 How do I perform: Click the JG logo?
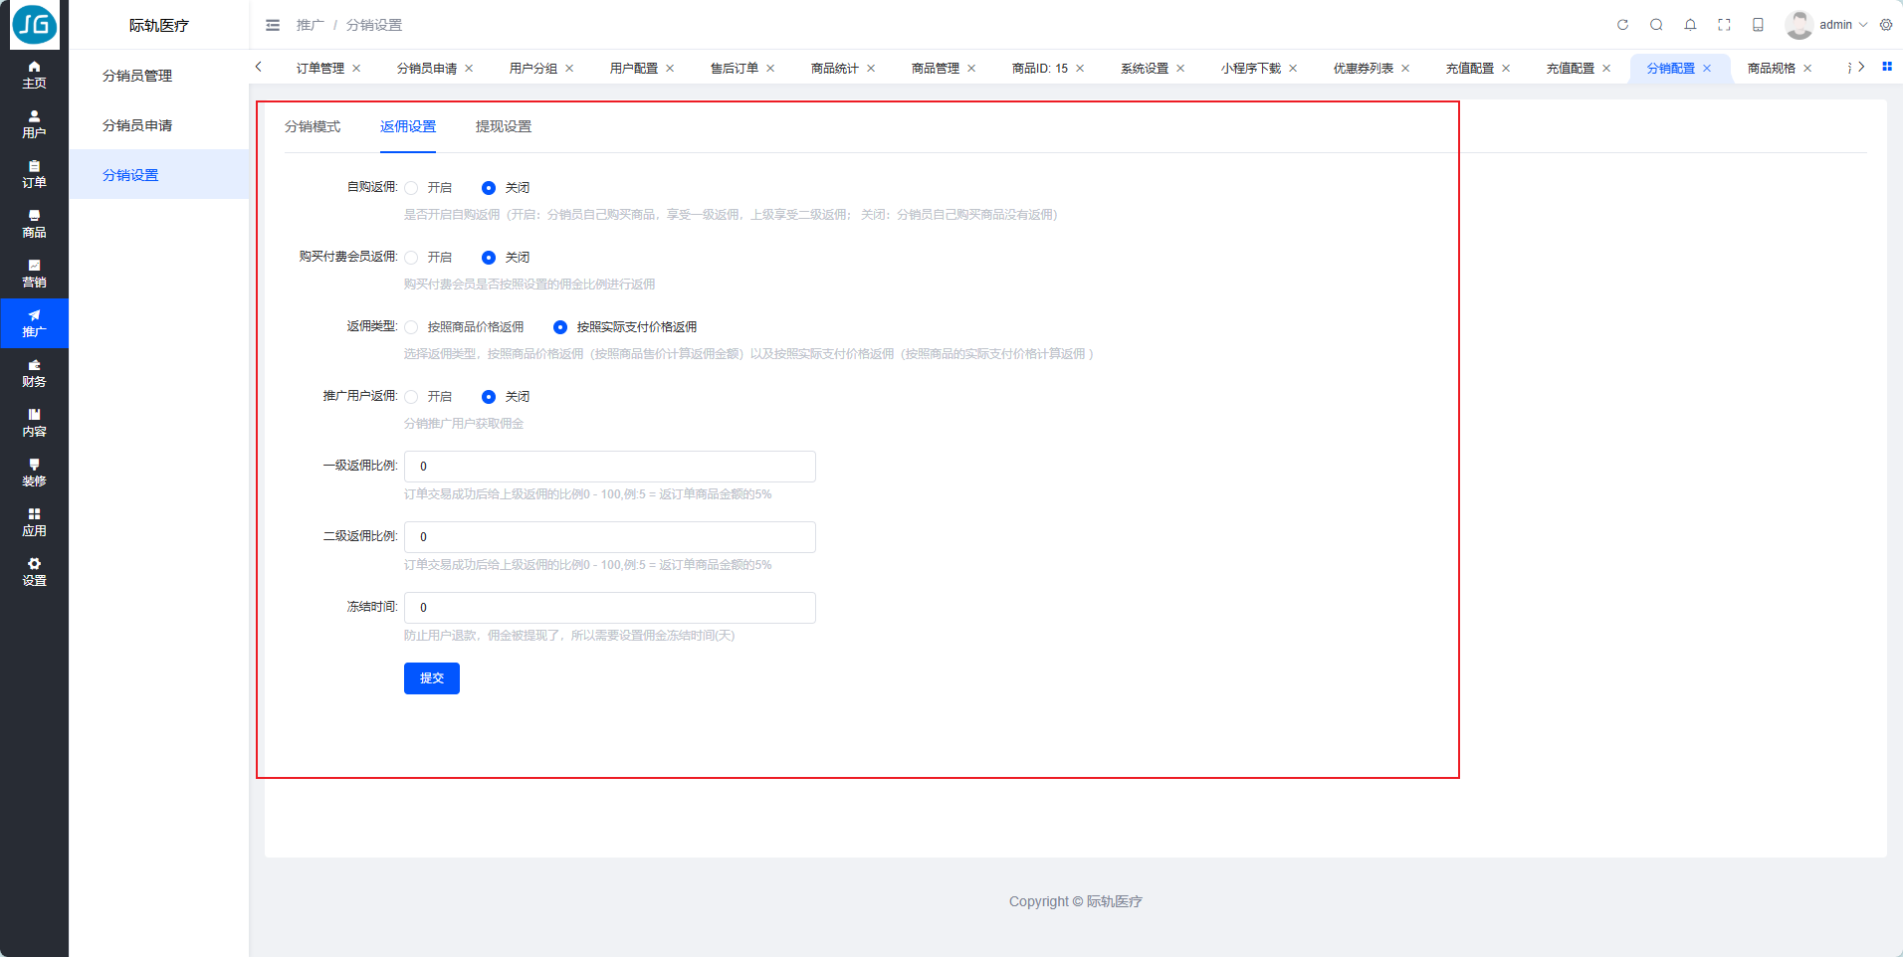[34, 25]
